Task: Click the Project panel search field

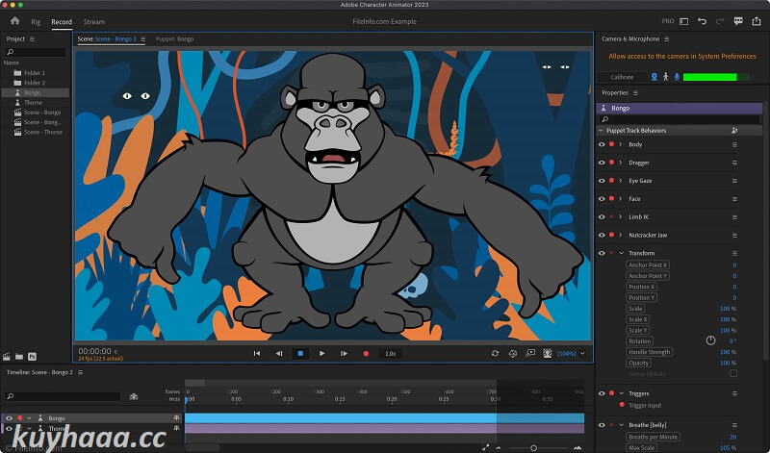Action: 35,52
